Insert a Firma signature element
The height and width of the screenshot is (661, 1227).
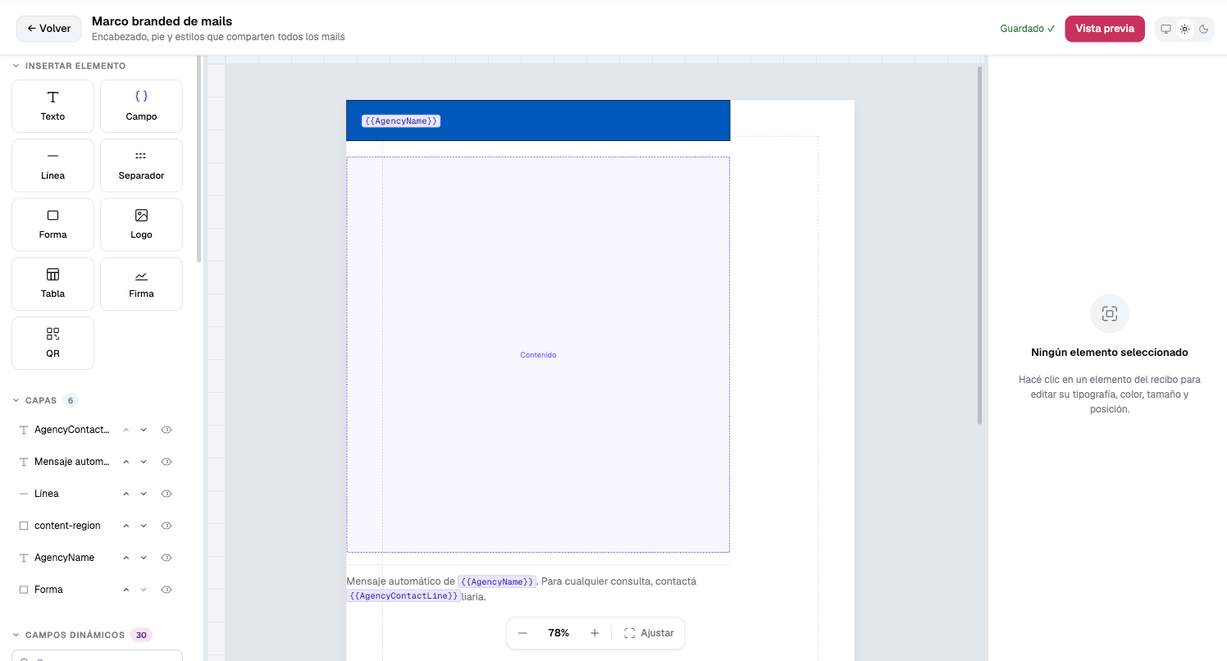coord(141,284)
